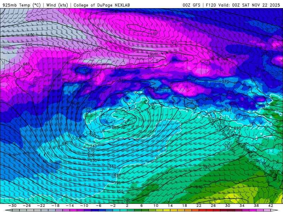Click the 2 tick on the temperature scale

[127, 206]
